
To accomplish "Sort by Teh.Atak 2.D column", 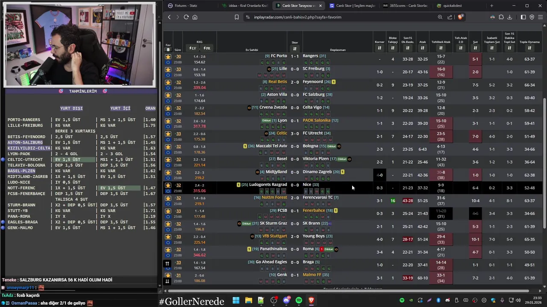I will point(461,48).
